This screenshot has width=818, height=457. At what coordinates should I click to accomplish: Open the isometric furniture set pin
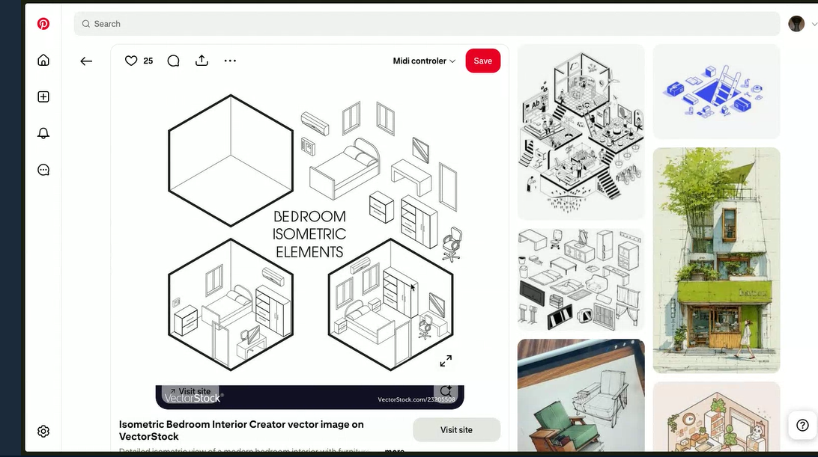click(581, 279)
